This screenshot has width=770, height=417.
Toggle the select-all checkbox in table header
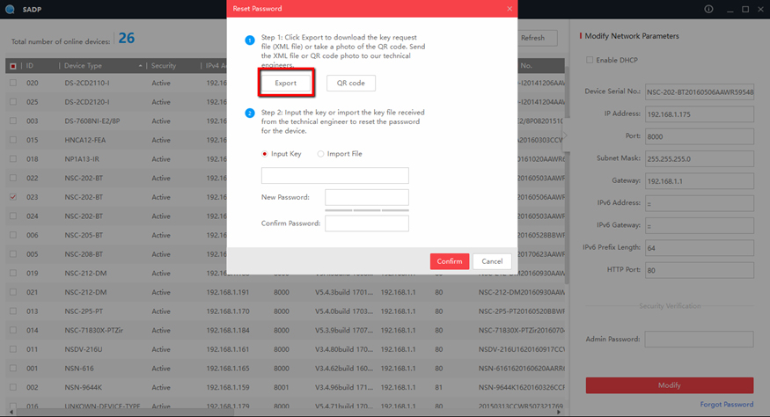12,66
